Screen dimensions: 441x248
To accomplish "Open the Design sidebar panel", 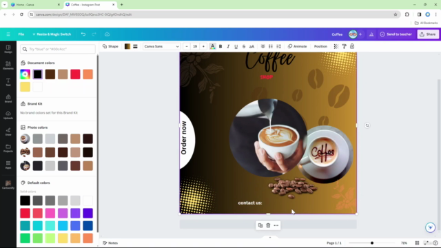I will (x=8, y=49).
